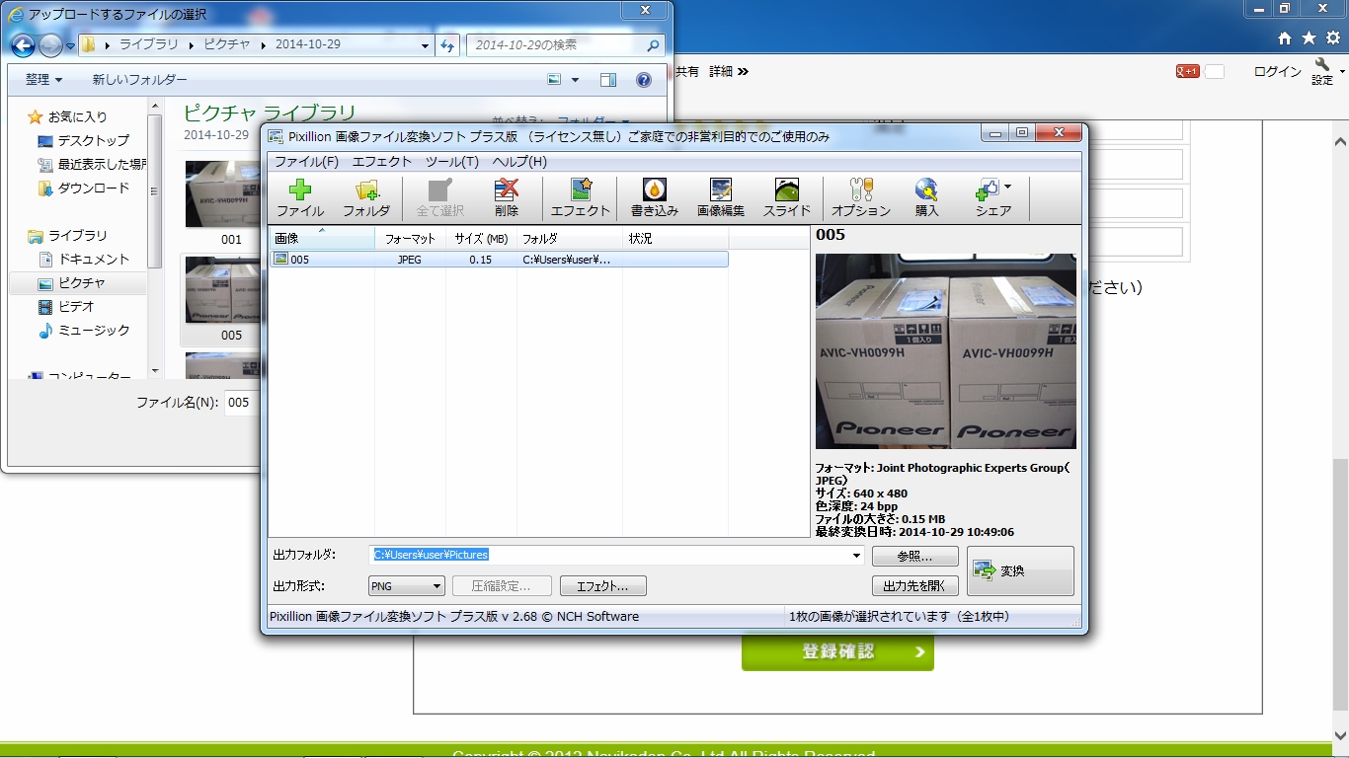
Task: Click the green 登録確認 button
Action: pyautogui.click(x=837, y=652)
